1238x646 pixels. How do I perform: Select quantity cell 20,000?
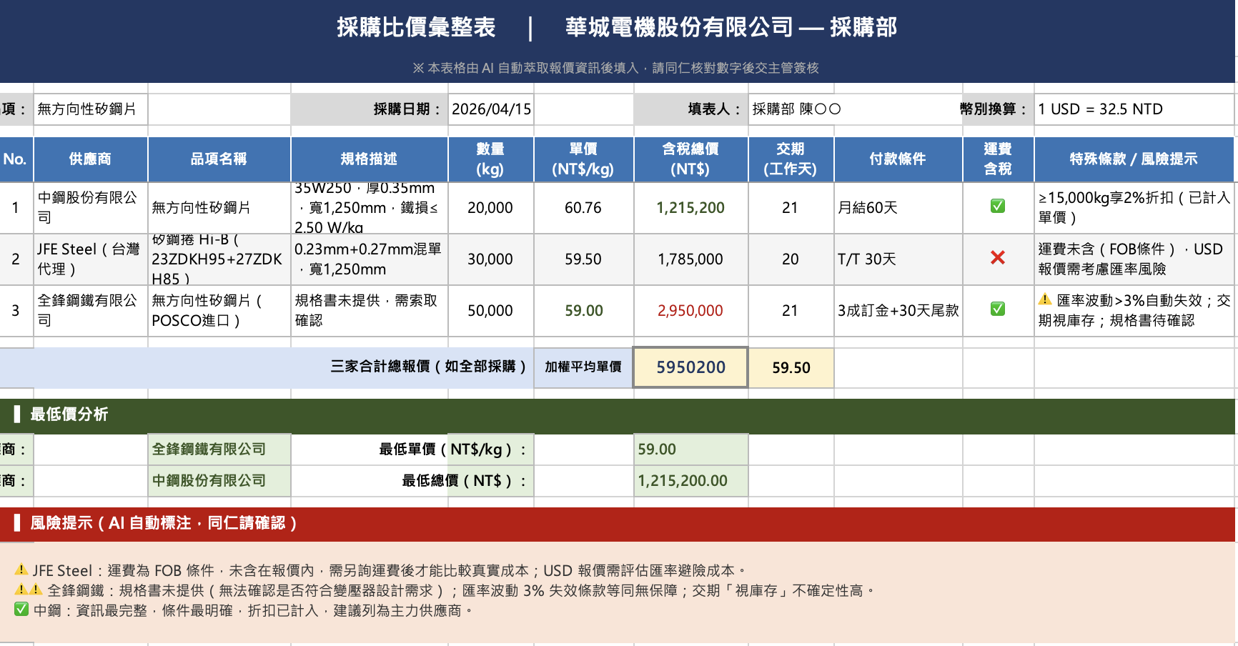pyautogui.click(x=491, y=208)
